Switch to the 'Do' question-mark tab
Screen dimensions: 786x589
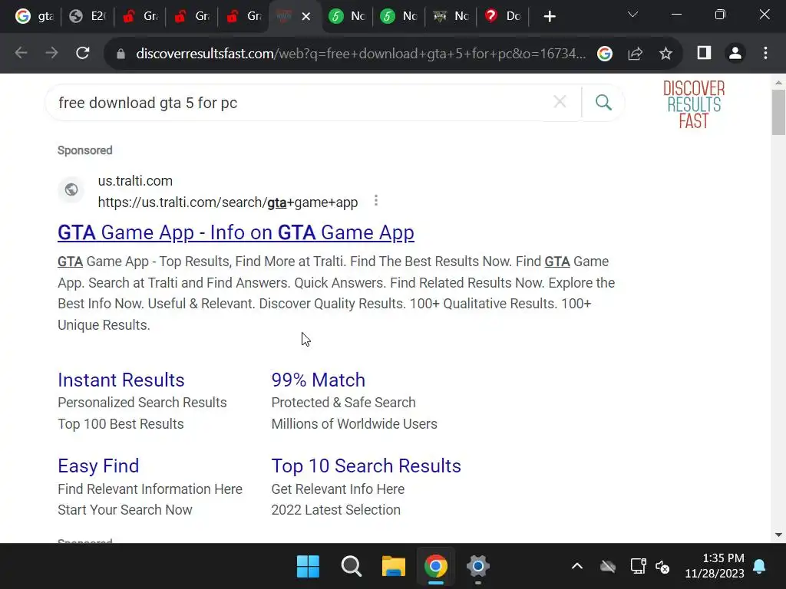pyautogui.click(x=503, y=16)
